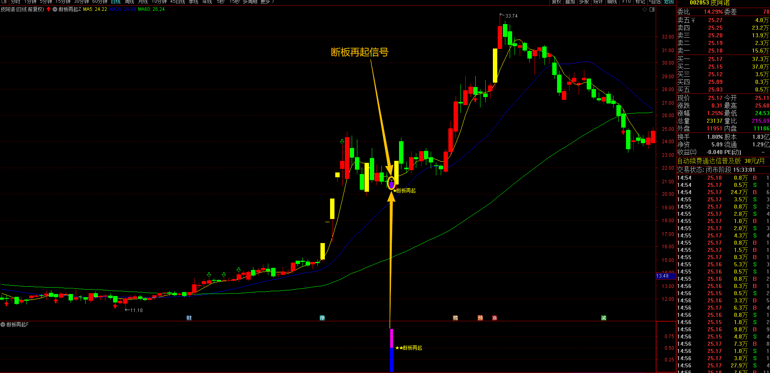Viewport: 770px width, 373px height.
Task: Open the 涨 limit-up marker icon
Action: 494,318
